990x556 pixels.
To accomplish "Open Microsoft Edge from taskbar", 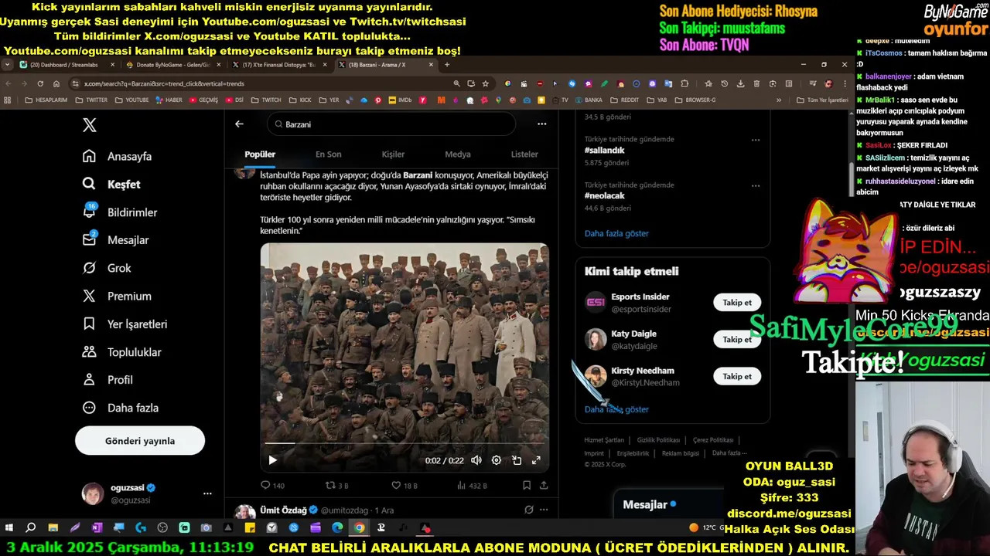I will 337,528.
